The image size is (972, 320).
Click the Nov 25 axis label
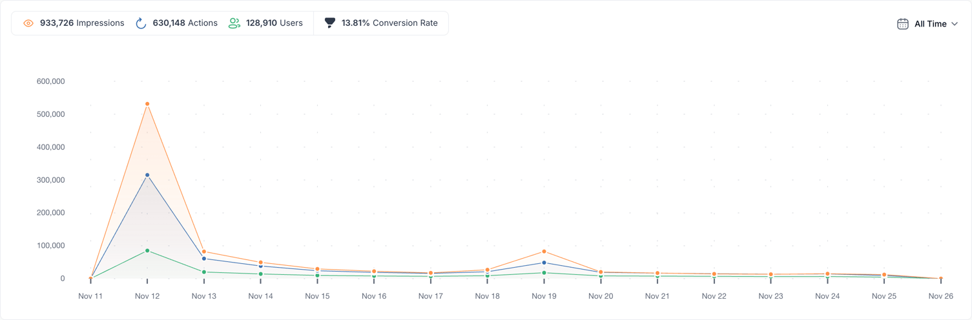pos(884,296)
